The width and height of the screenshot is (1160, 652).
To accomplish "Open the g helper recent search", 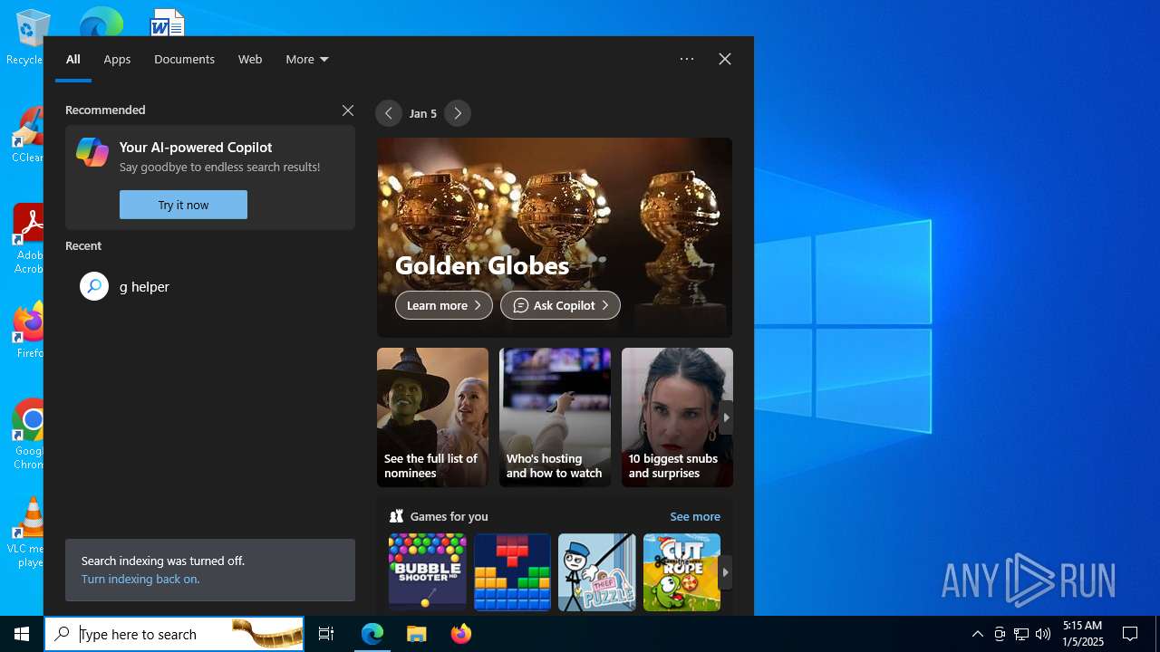I will tap(210, 286).
